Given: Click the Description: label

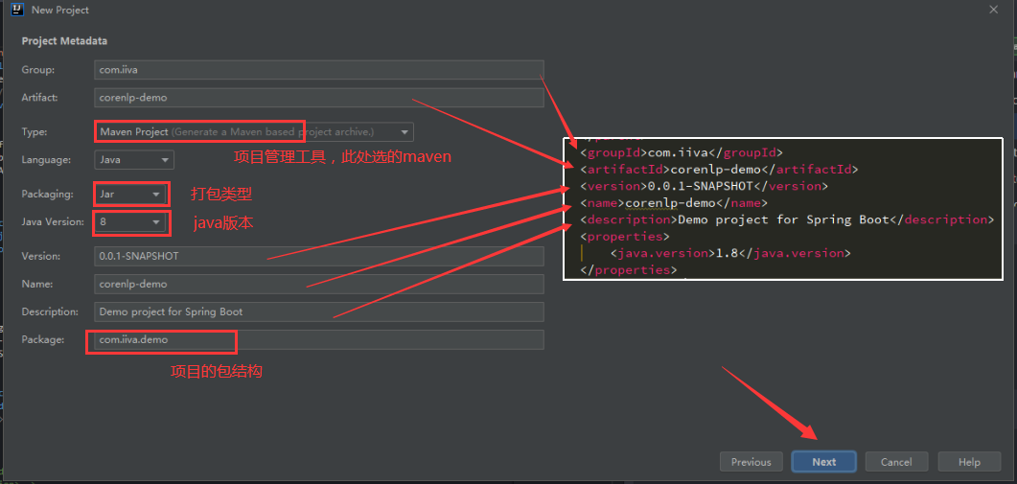Looking at the screenshot, I should click(50, 312).
